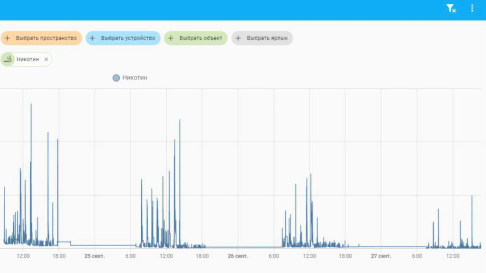486x273 pixels.
Task: Open the three-dot overflow menu
Action: point(472,8)
